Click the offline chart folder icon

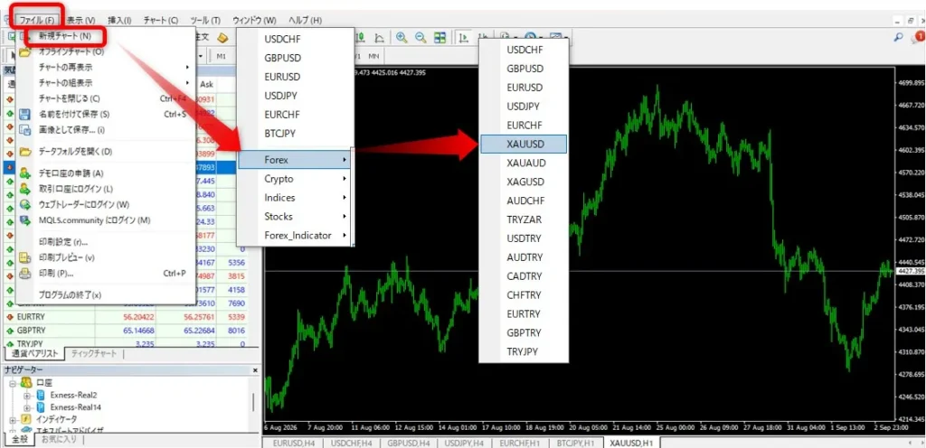pos(24,51)
